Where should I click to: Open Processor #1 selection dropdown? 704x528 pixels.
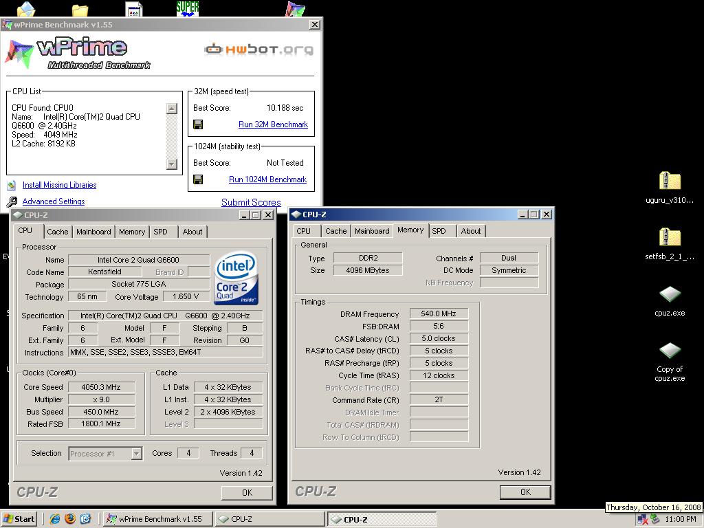point(137,454)
